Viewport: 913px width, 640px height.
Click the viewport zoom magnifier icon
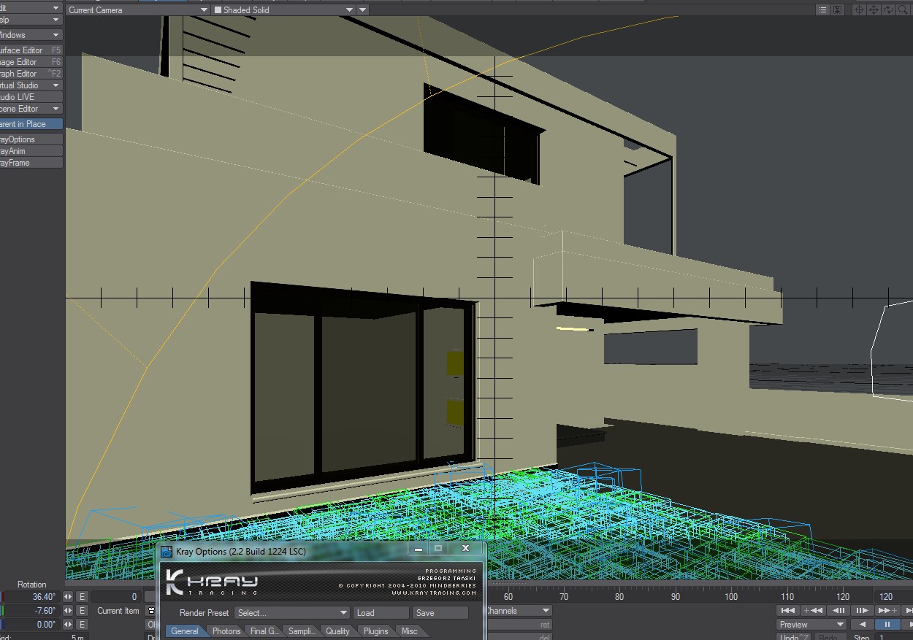pos(904,10)
